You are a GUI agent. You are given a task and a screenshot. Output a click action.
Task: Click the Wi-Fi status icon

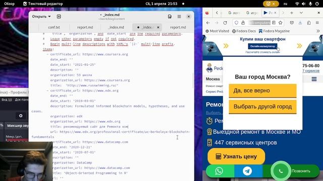coord(297,4)
